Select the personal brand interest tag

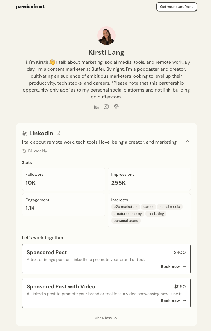coord(126,220)
